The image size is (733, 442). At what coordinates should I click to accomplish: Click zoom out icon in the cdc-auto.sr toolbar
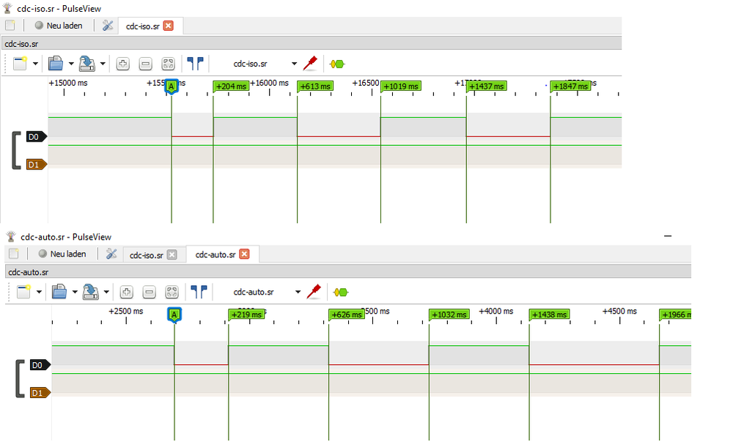click(149, 292)
